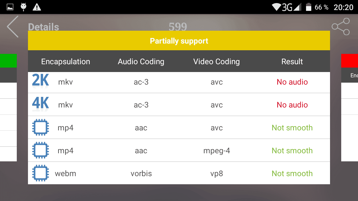Screen dimensions: 358x201
Task: Tap chip icon in mp4 avc row
Action: click(41, 127)
